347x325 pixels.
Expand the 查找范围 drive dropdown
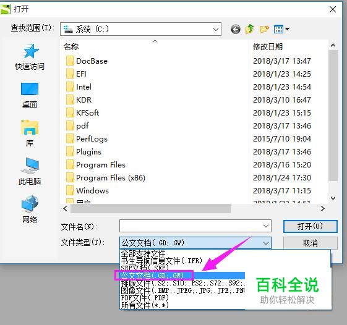pos(216,29)
